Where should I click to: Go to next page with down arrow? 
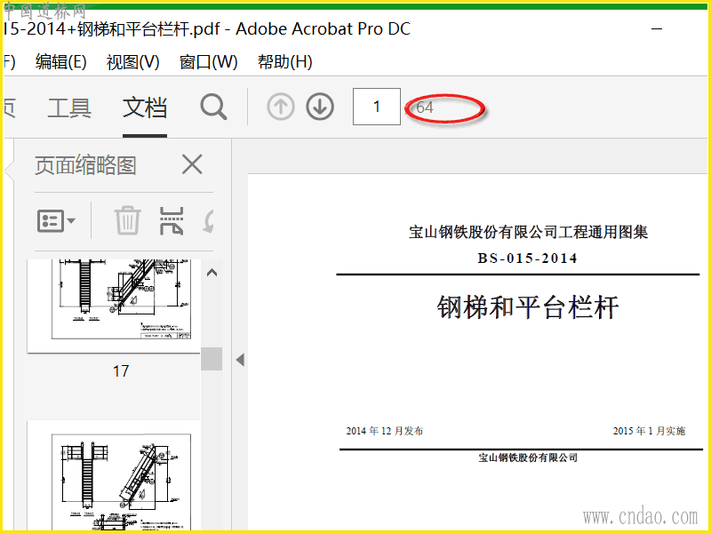coord(320,107)
